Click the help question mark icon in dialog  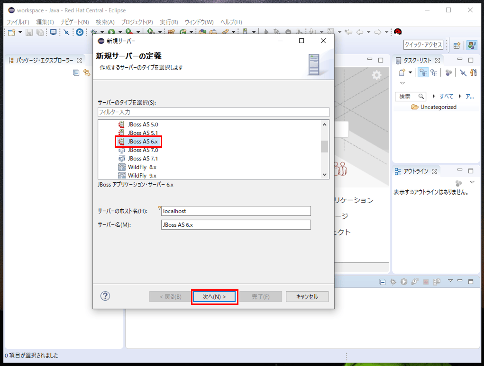(105, 296)
